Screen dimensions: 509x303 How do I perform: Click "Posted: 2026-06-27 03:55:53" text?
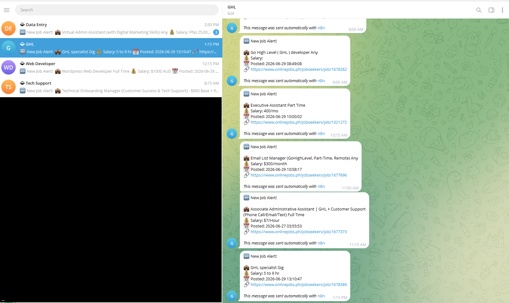(x=276, y=226)
